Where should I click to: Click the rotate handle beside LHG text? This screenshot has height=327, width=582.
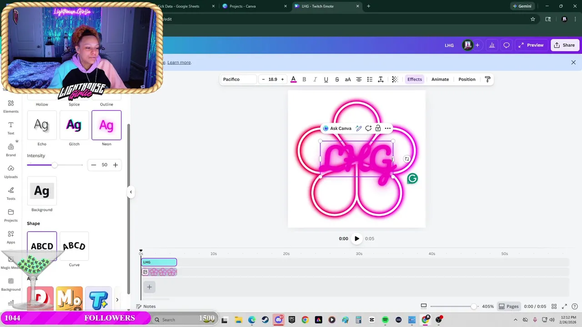click(x=407, y=159)
